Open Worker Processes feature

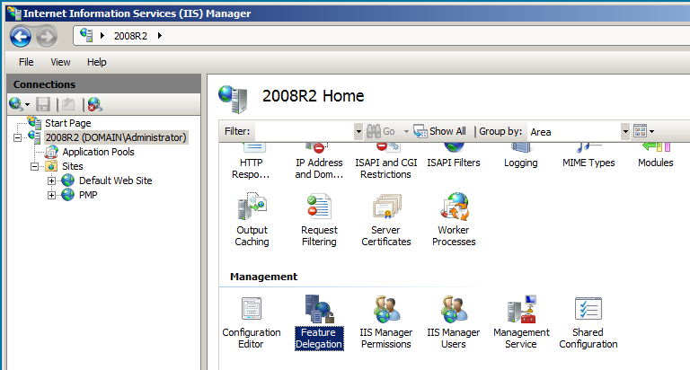tap(454, 219)
